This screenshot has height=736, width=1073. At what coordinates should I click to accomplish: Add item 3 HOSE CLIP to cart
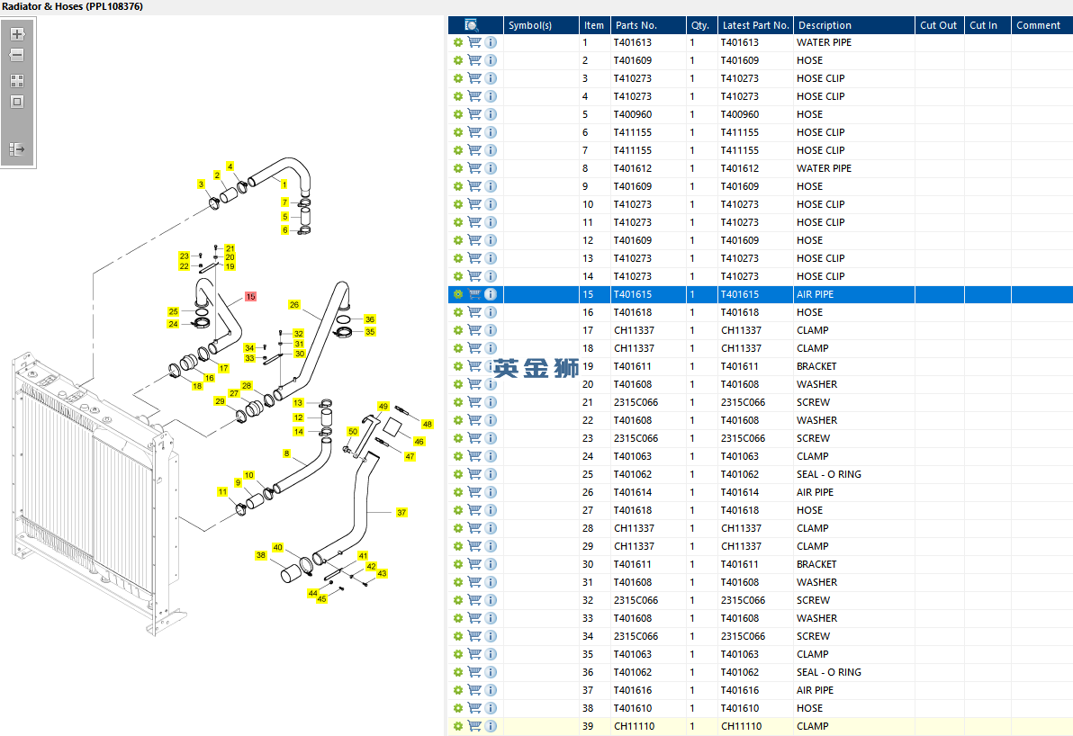[x=474, y=78]
